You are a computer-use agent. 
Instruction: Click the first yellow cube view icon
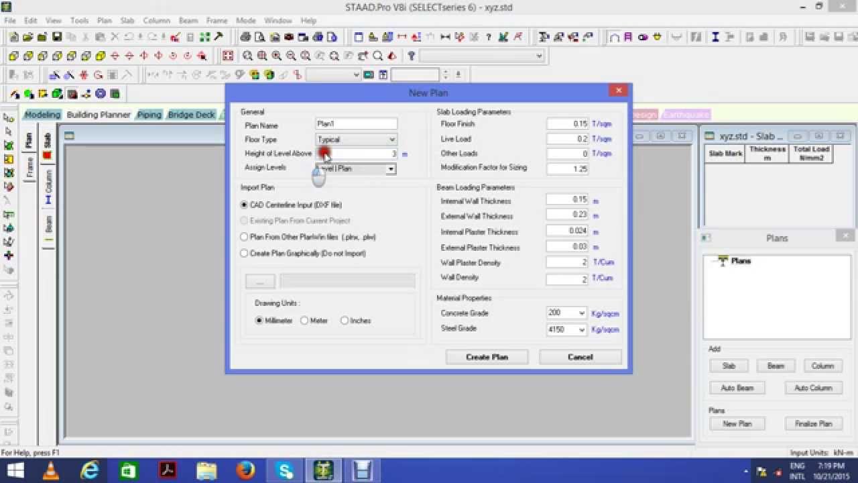[13, 56]
